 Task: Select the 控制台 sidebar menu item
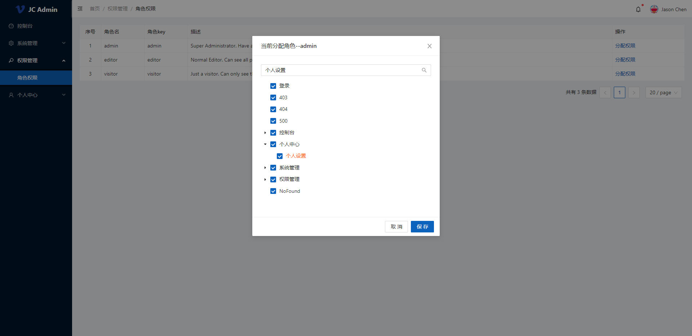pos(36,26)
